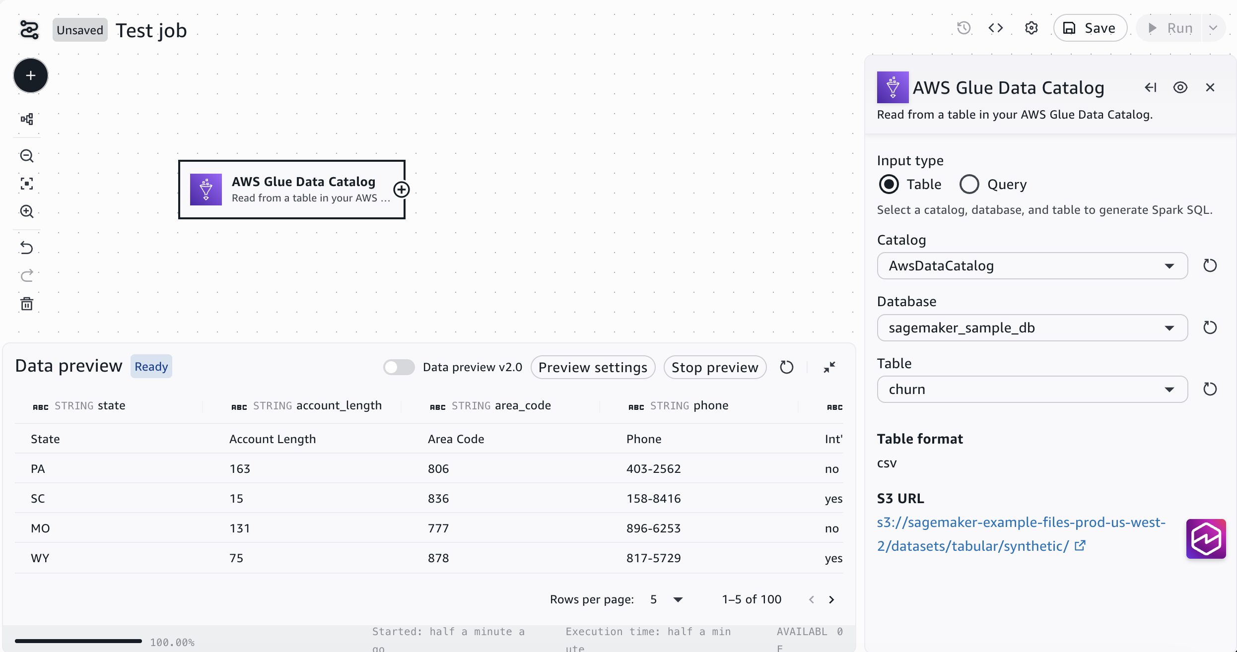This screenshot has height=652, width=1237.
Task: Change rows per page dropdown
Action: pyautogui.click(x=667, y=599)
